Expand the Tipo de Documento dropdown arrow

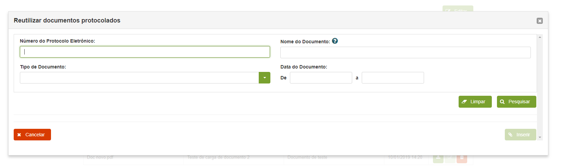[264, 78]
